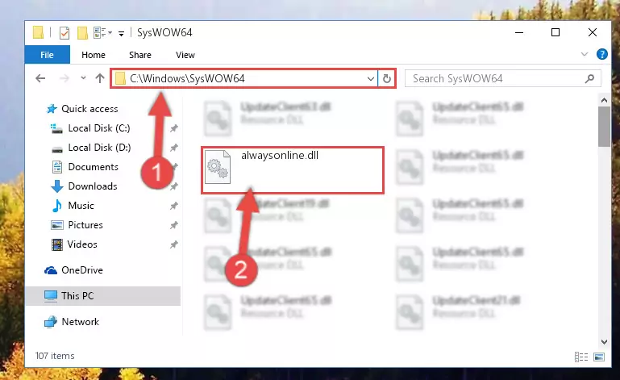Viewport: 620px width, 380px height.
Task: Open Documents in the sidebar
Action: [x=93, y=167]
